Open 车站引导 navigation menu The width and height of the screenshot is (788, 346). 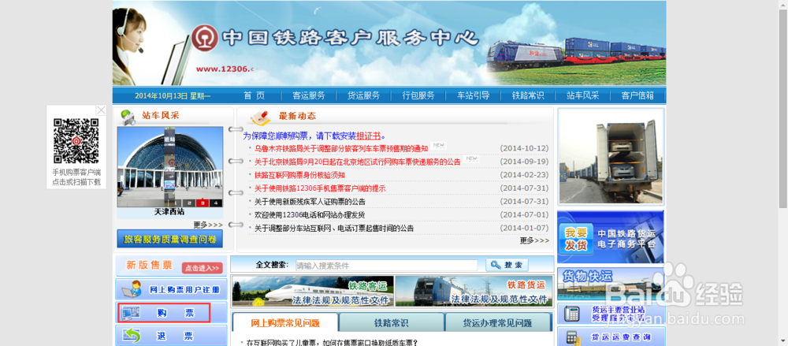[x=473, y=95]
